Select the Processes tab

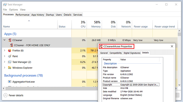[8, 14]
